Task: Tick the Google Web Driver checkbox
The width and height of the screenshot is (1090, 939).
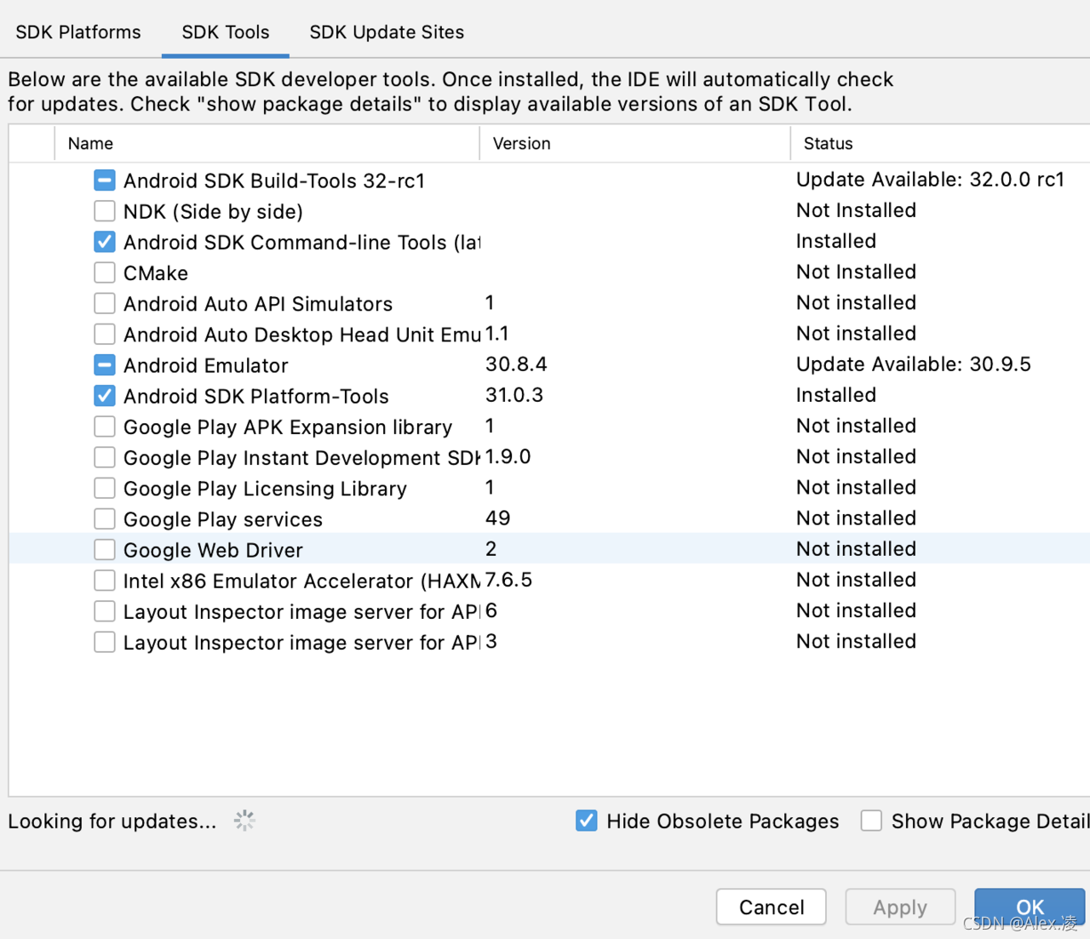Action: [105, 550]
